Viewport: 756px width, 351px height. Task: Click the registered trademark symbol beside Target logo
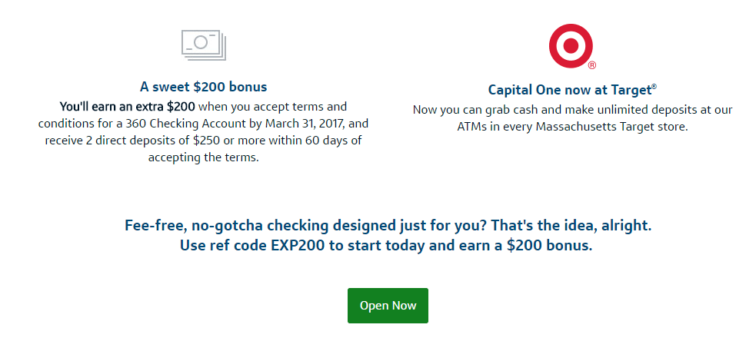click(x=592, y=65)
